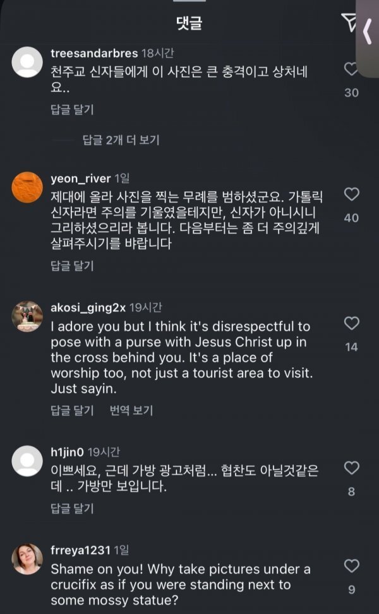Reply to yeon_river's comment with '답글 달기'

click(72, 266)
